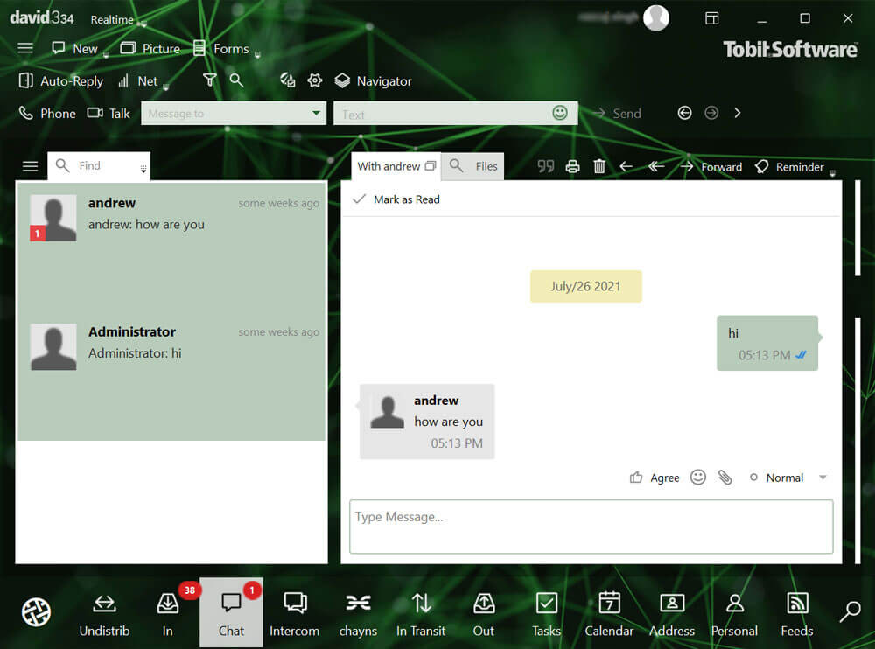Click the quote icon in chat toolbar
875x649 pixels.
click(546, 166)
